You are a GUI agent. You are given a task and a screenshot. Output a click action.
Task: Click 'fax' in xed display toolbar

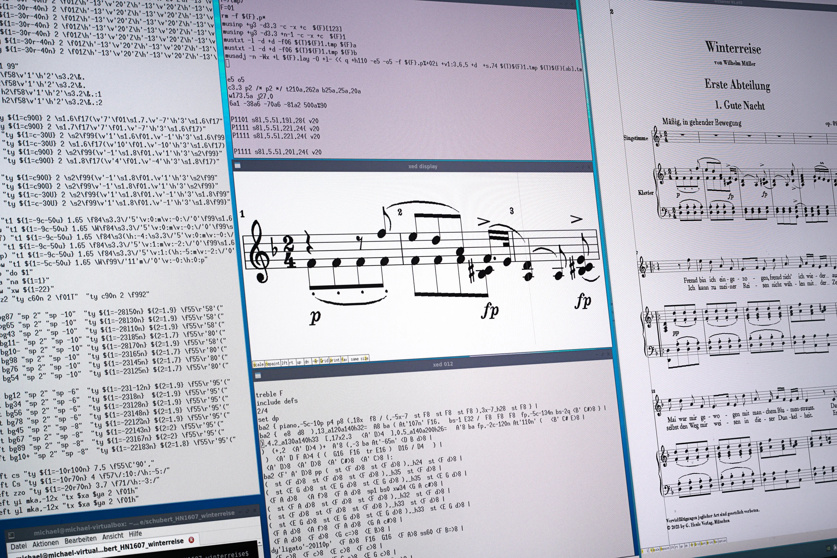coord(344,359)
